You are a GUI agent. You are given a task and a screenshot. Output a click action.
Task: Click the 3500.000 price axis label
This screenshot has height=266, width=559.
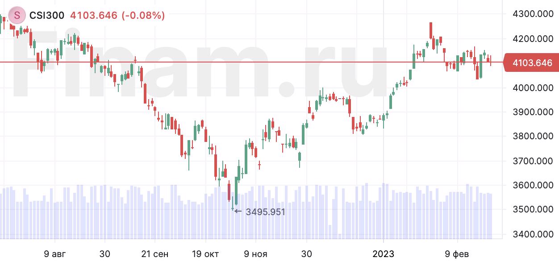coord(533,209)
